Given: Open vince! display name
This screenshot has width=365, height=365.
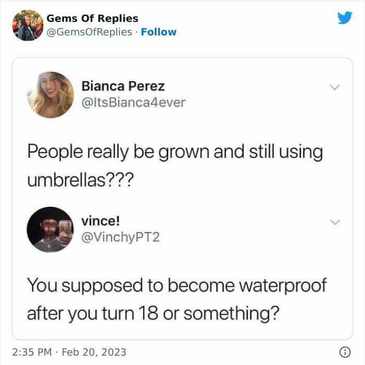Looking at the screenshot, I should 101,221.
